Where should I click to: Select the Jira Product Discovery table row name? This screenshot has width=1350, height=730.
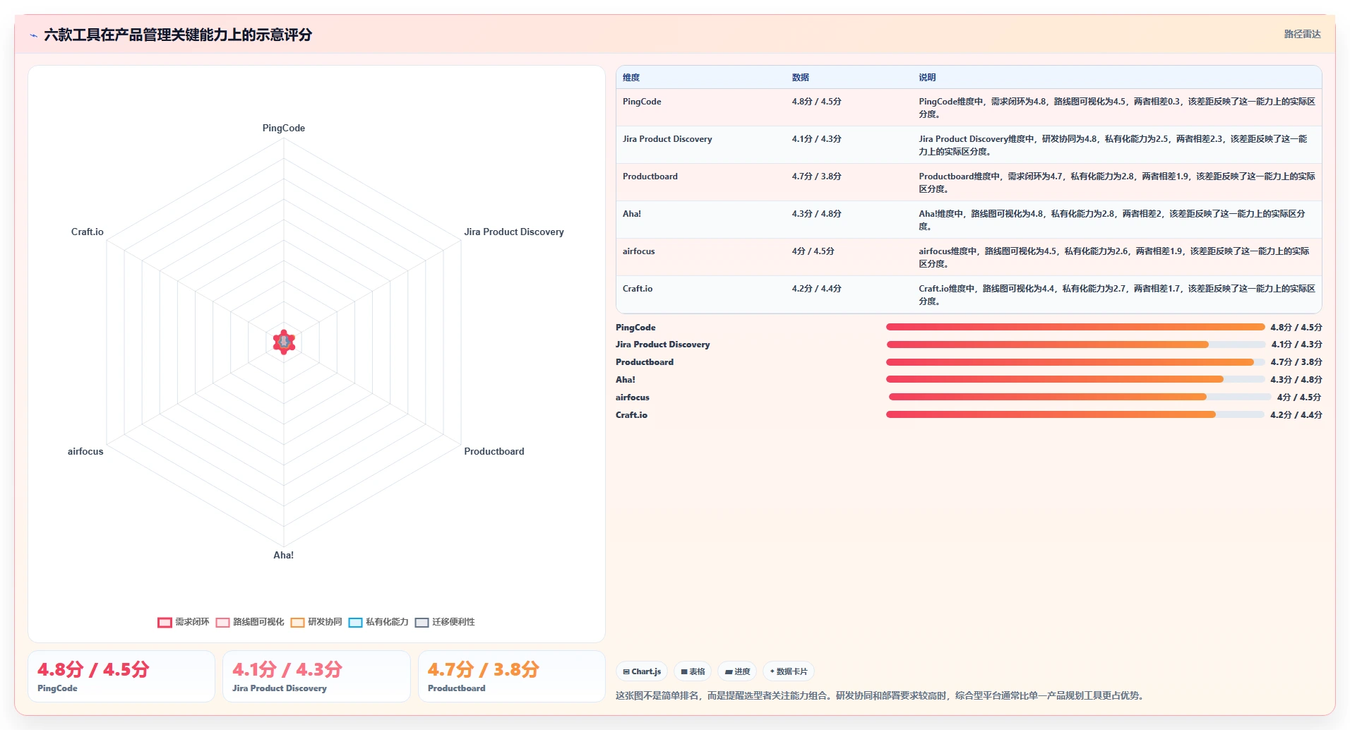coord(667,139)
